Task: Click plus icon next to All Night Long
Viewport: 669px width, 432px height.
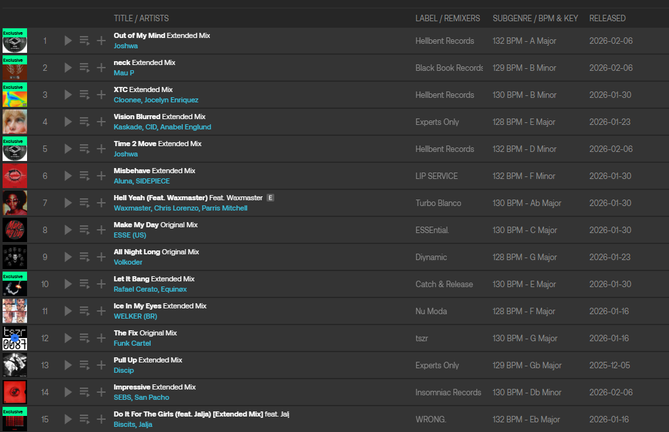Action: (x=101, y=257)
